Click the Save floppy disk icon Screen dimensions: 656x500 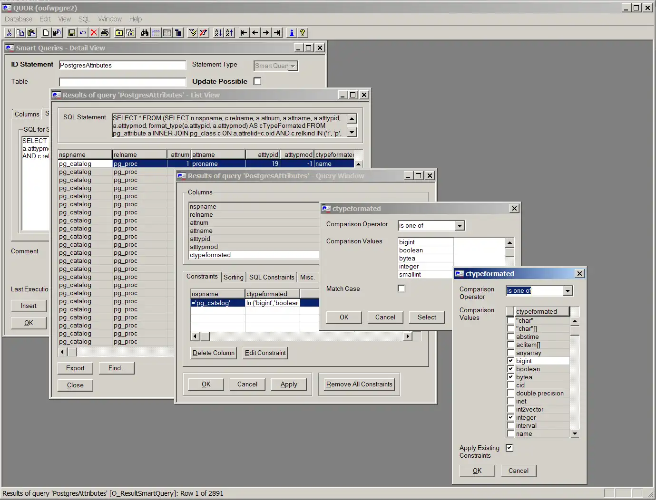[x=72, y=33]
